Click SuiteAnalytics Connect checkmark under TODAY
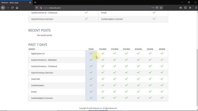The image size is (198, 111). tap(91, 98)
